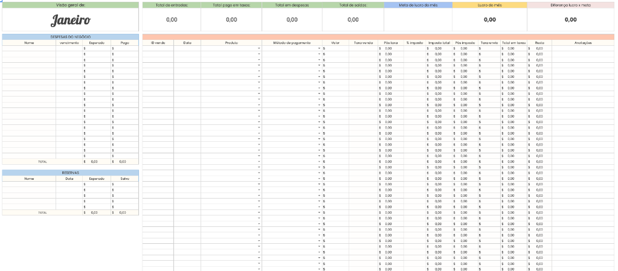Select first Nome cell under Despesas do Negócio
618x271 pixels.
coord(29,48)
